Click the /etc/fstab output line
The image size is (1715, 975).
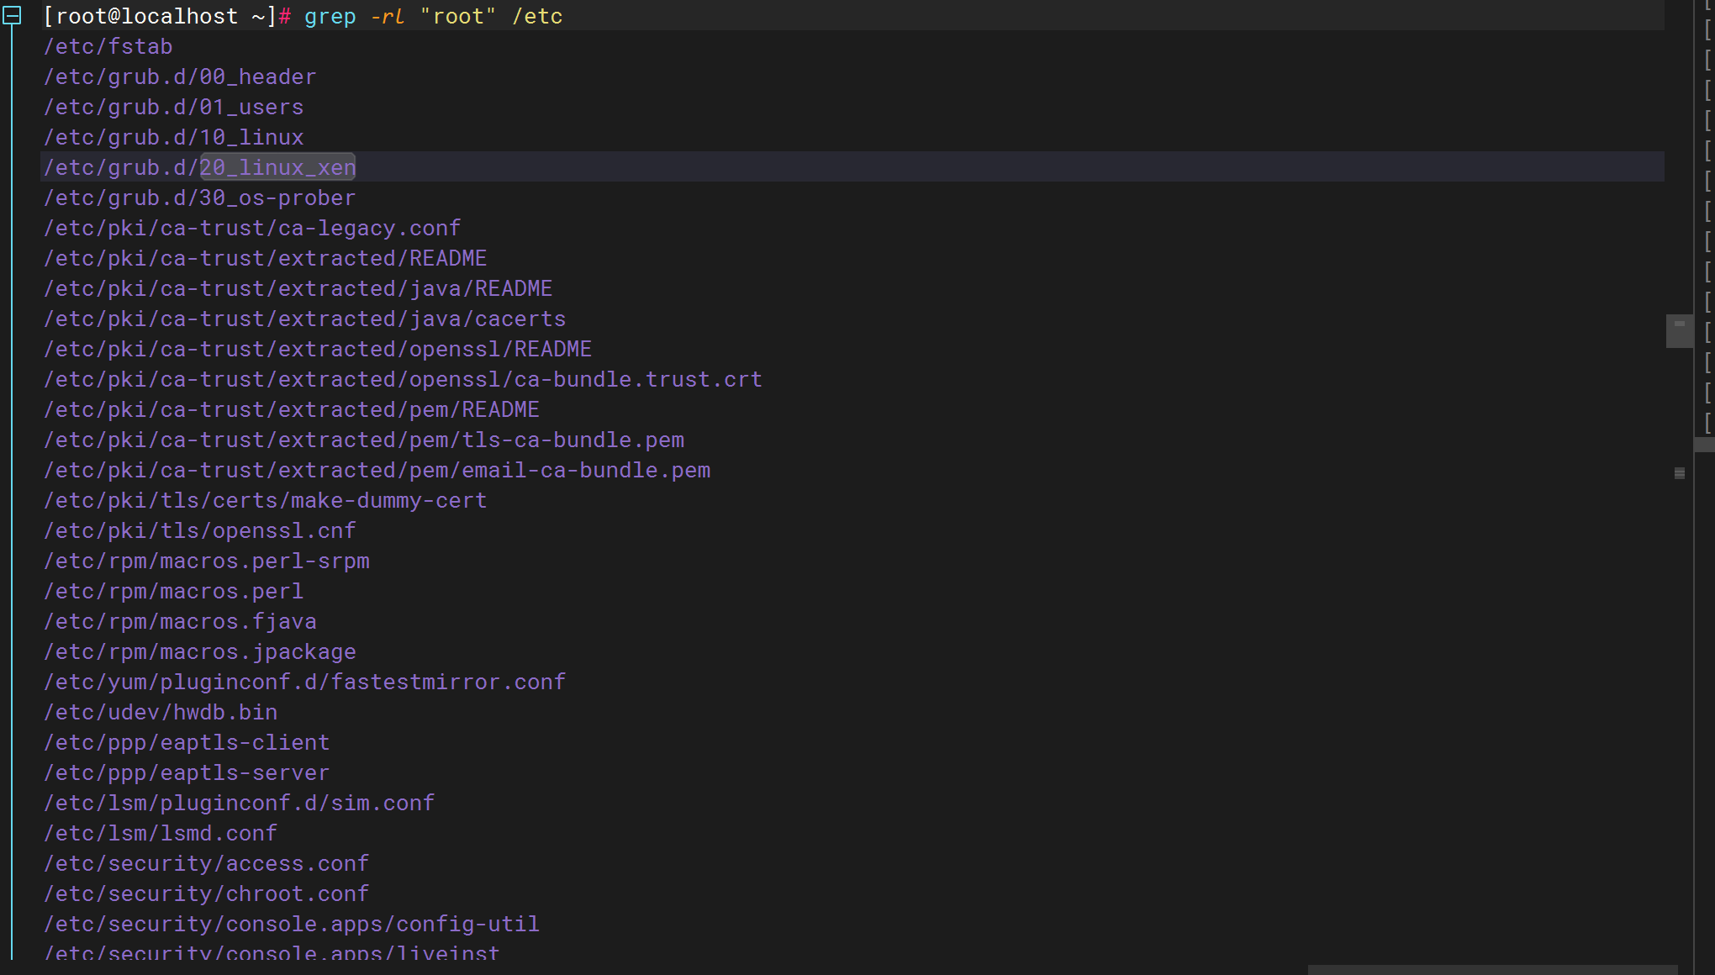108,46
